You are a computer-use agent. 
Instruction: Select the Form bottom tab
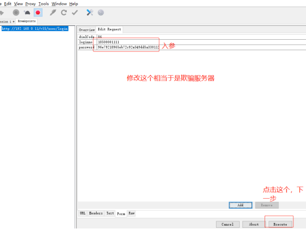121,214
